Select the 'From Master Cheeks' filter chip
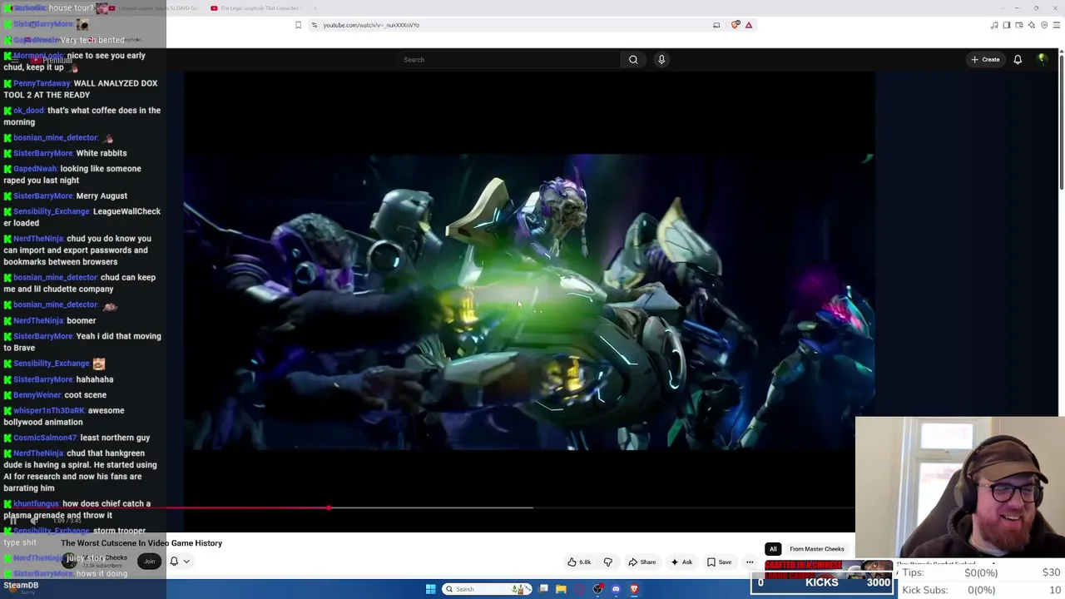 816,549
